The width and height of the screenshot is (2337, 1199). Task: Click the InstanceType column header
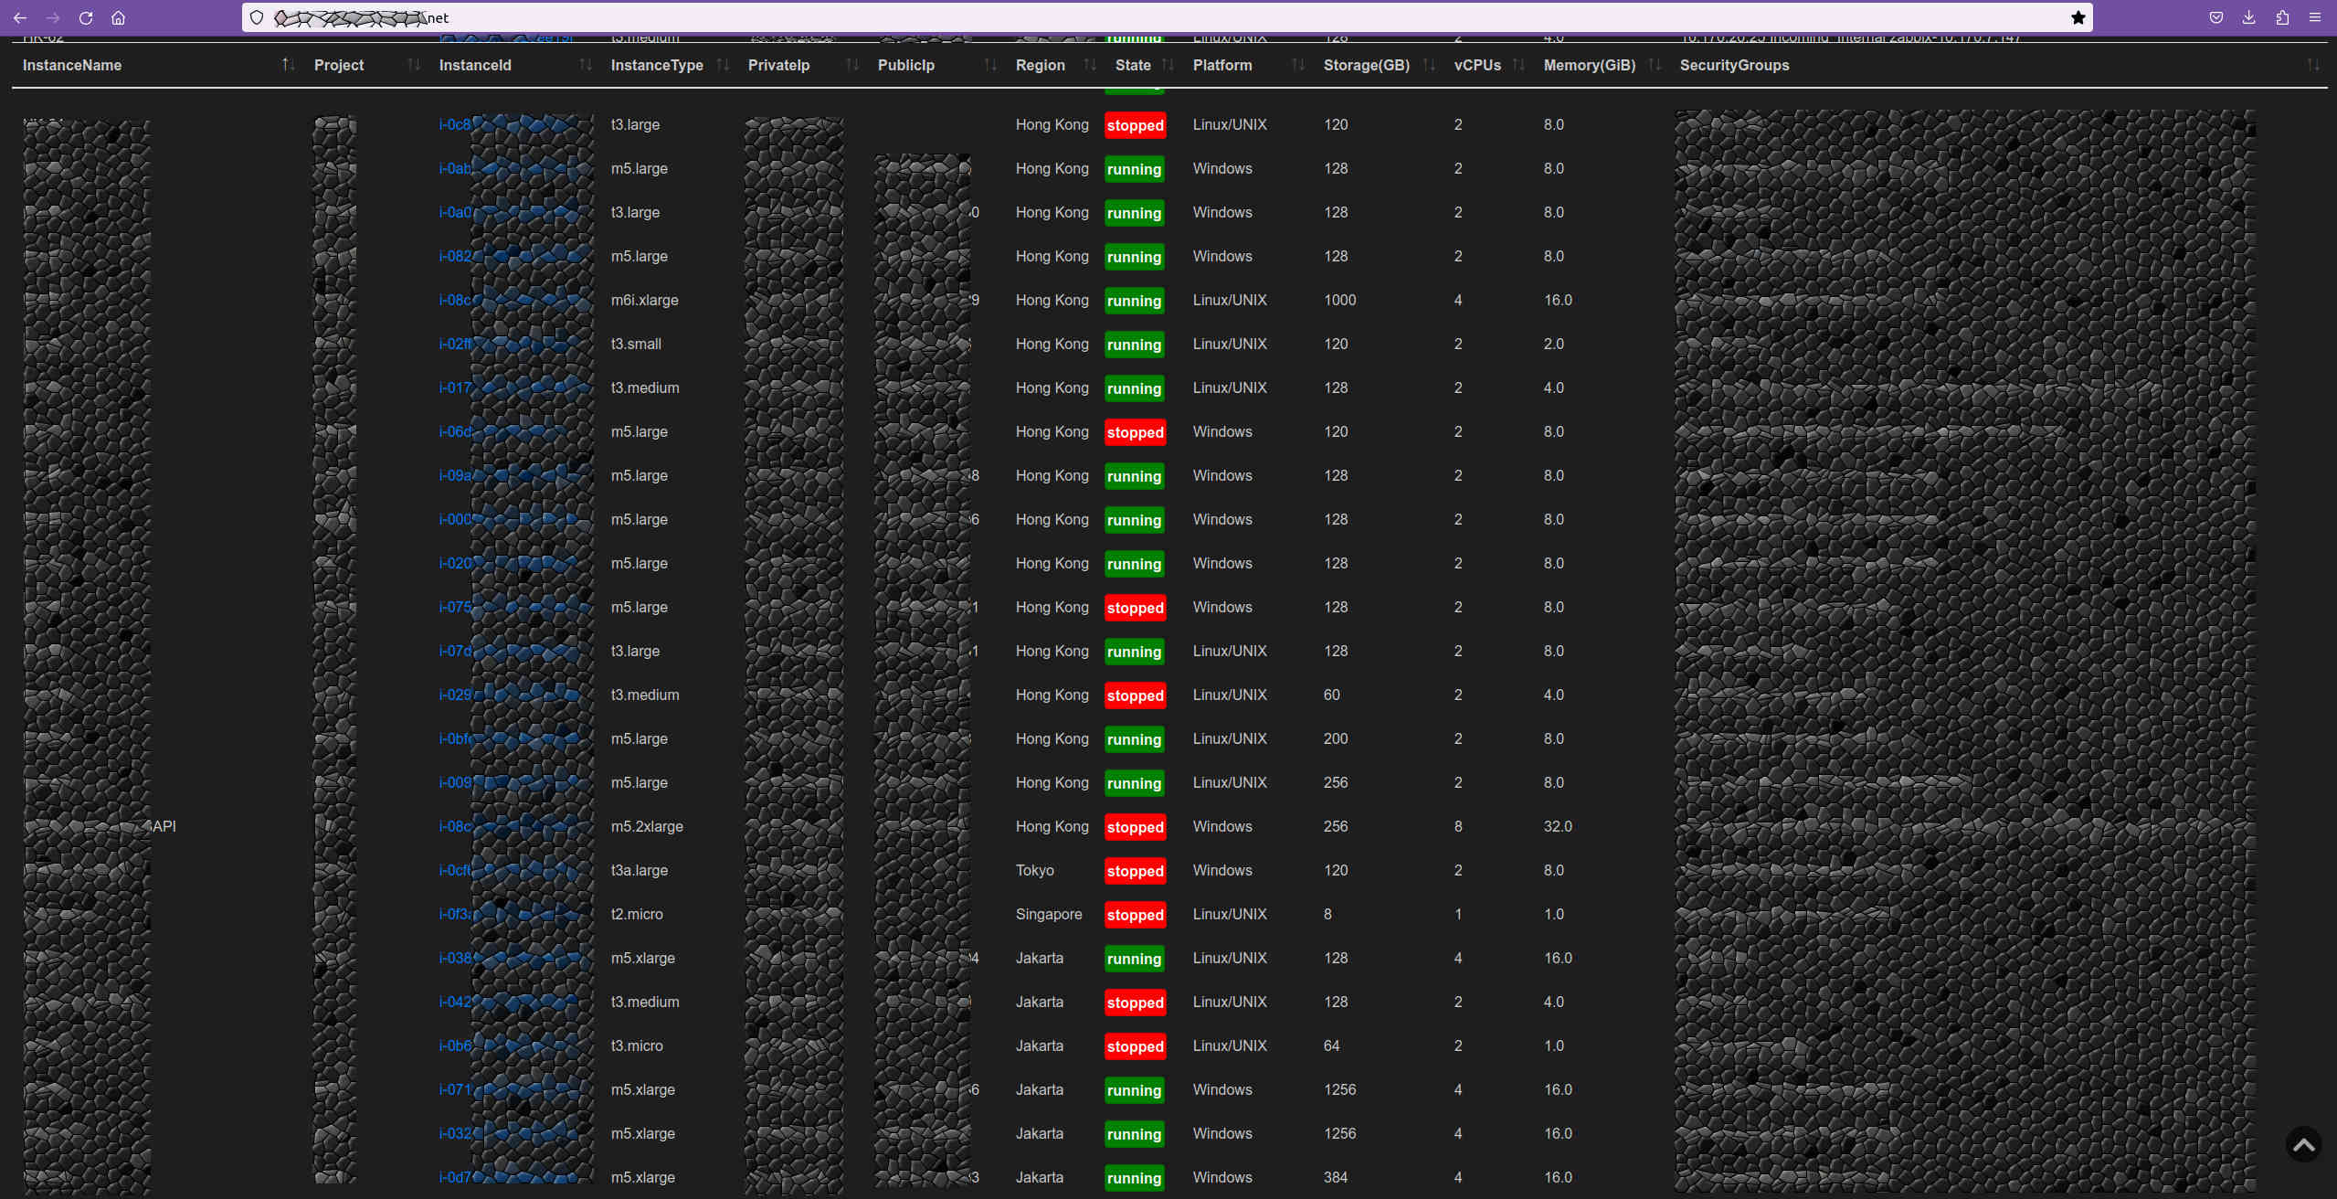tap(656, 65)
